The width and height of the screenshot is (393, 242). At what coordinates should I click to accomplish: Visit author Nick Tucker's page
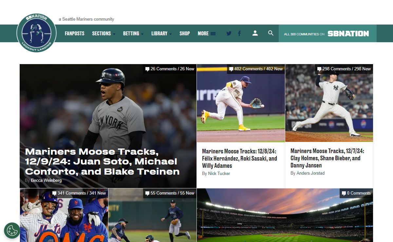(x=219, y=173)
